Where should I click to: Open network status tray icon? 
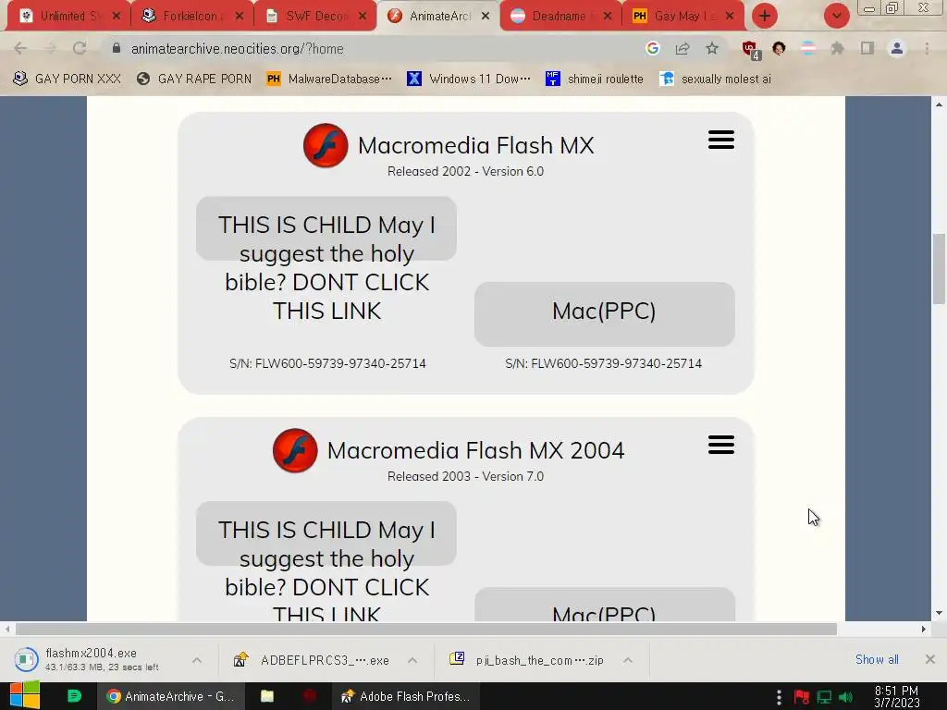tap(824, 697)
